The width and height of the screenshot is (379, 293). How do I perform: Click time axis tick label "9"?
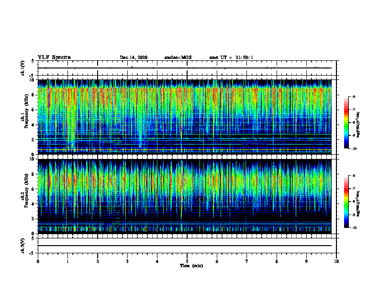click(x=306, y=261)
